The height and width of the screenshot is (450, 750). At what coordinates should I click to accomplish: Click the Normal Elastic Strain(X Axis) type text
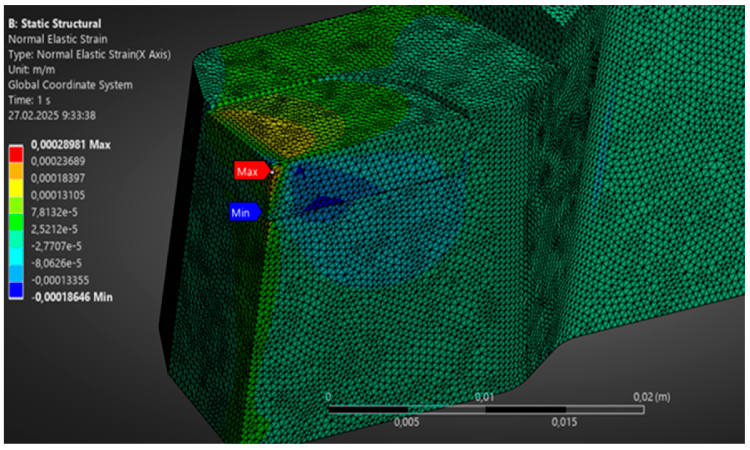[89, 54]
